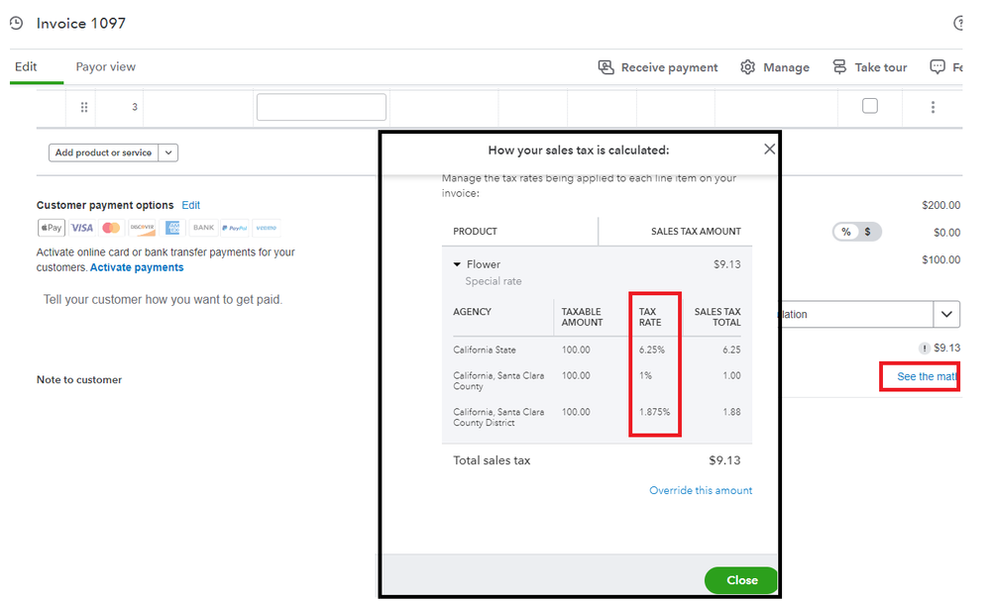The width and height of the screenshot is (990, 602).
Task: Tick the checkbox on line row 3
Action: (x=870, y=106)
